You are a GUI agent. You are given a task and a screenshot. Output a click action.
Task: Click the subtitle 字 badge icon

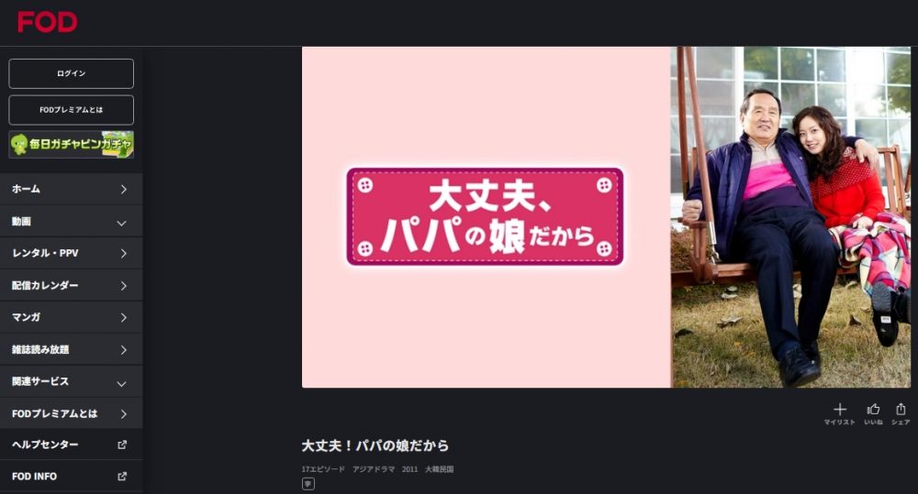click(x=308, y=484)
